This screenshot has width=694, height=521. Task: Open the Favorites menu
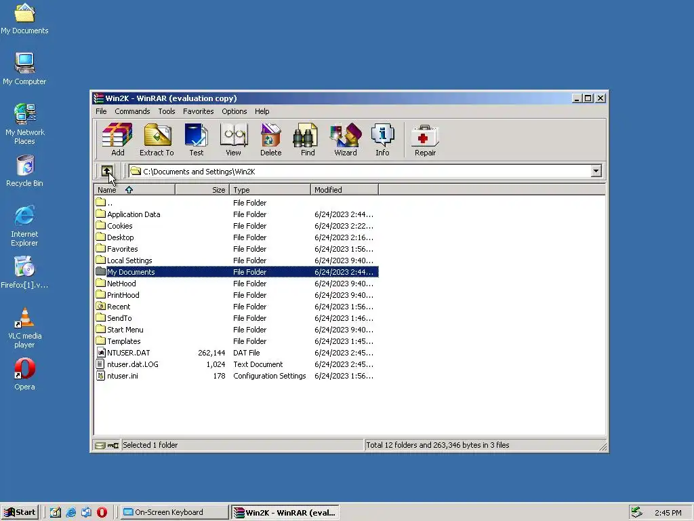(x=199, y=111)
